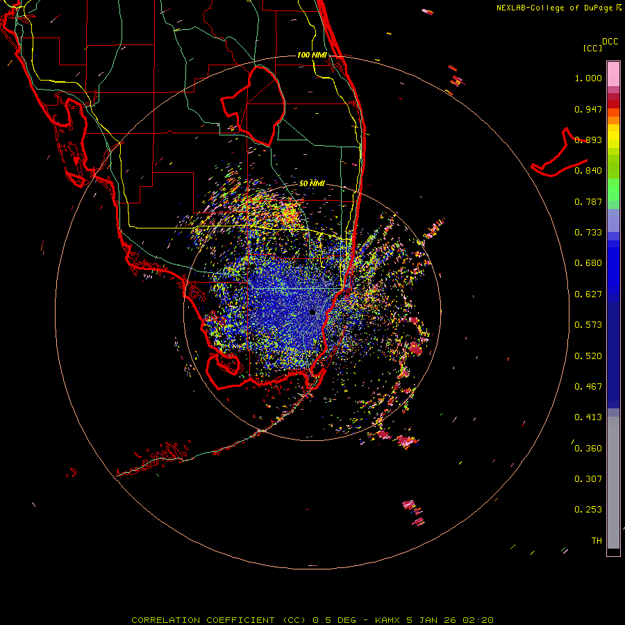
Task: Click the 0.680 scale label
Action: [588, 263]
